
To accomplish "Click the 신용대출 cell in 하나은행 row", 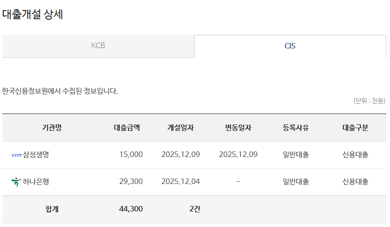I will [x=355, y=182].
